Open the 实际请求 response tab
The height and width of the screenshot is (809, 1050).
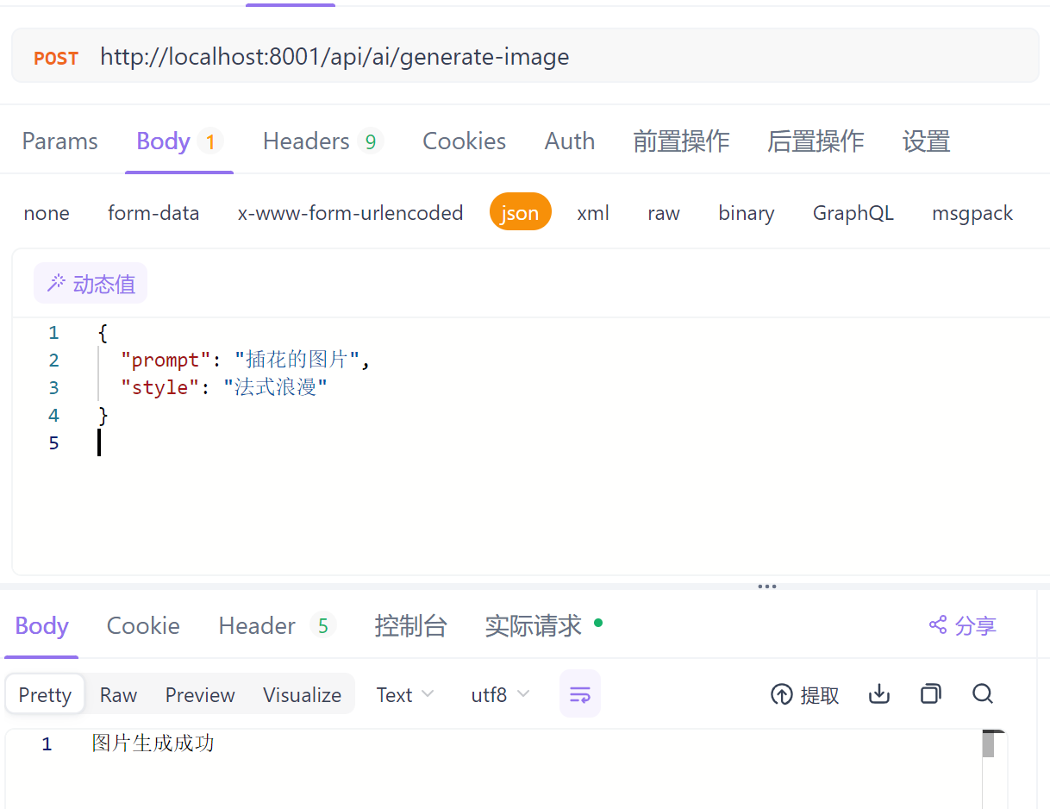(534, 625)
